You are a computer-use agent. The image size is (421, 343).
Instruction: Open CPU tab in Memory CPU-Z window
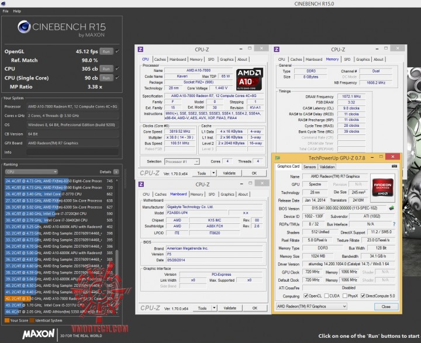point(281,60)
